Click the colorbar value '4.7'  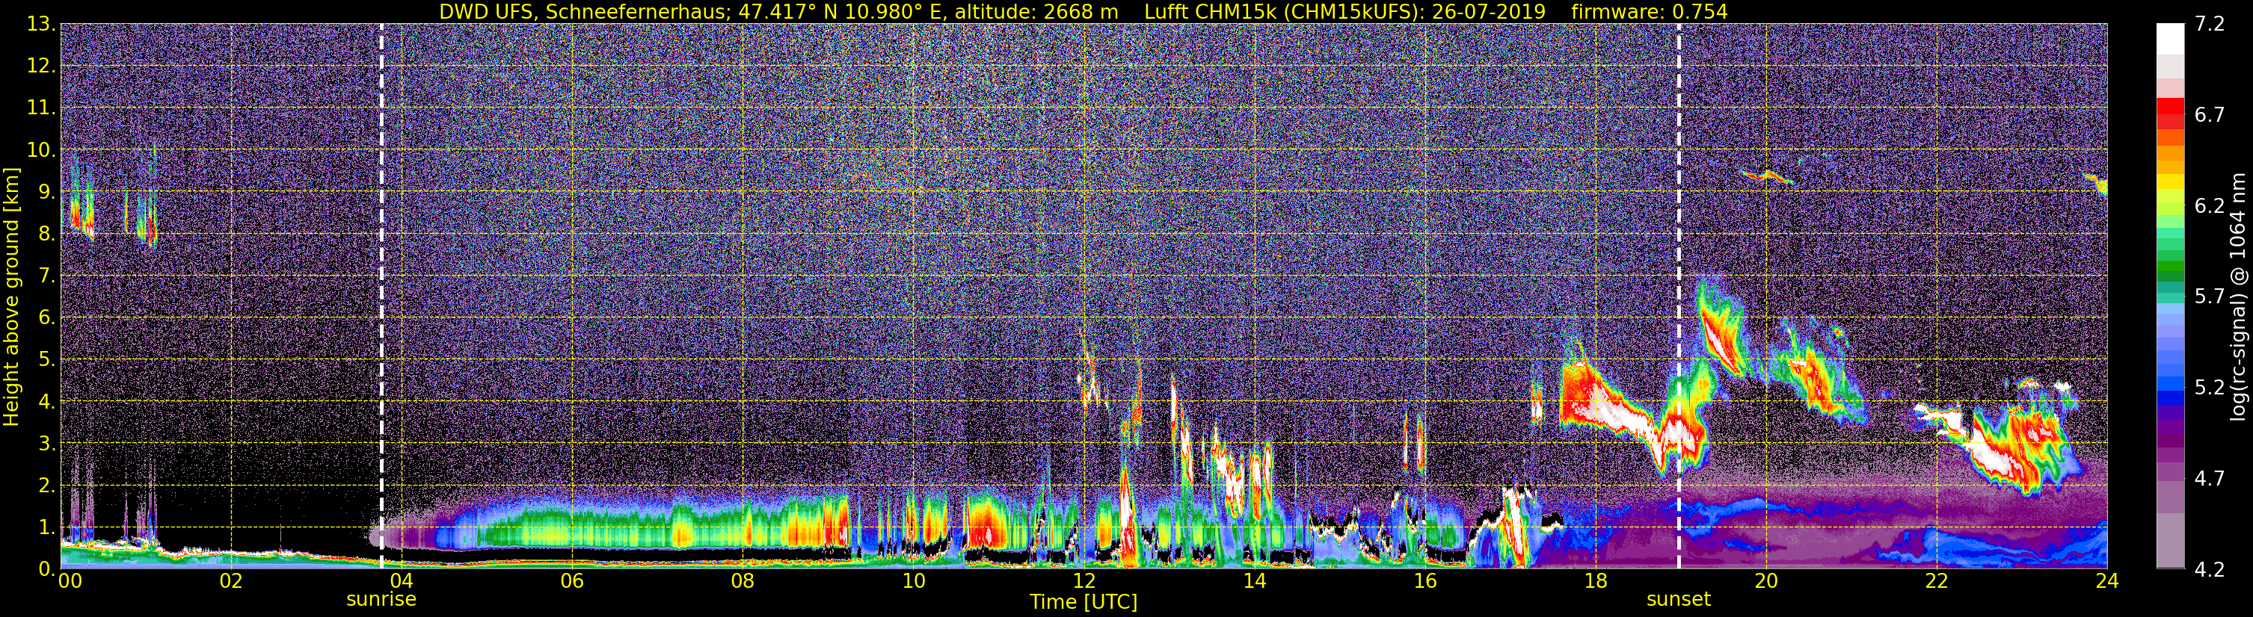[x=2210, y=479]
